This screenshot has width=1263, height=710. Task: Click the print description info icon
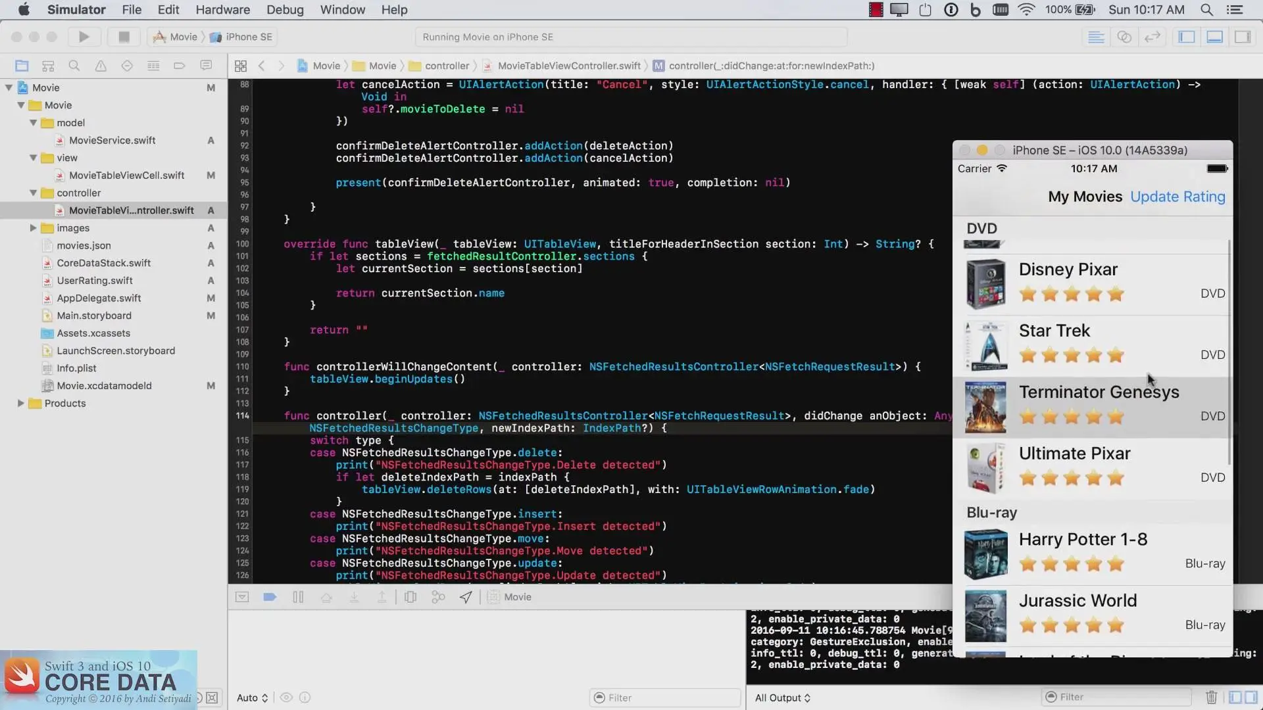305,698
